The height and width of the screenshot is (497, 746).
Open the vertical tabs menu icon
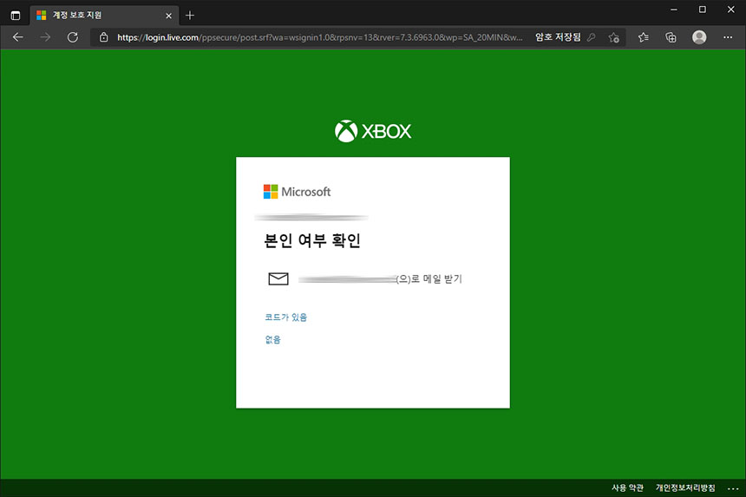pyautogui.click(x=16, y=16)
